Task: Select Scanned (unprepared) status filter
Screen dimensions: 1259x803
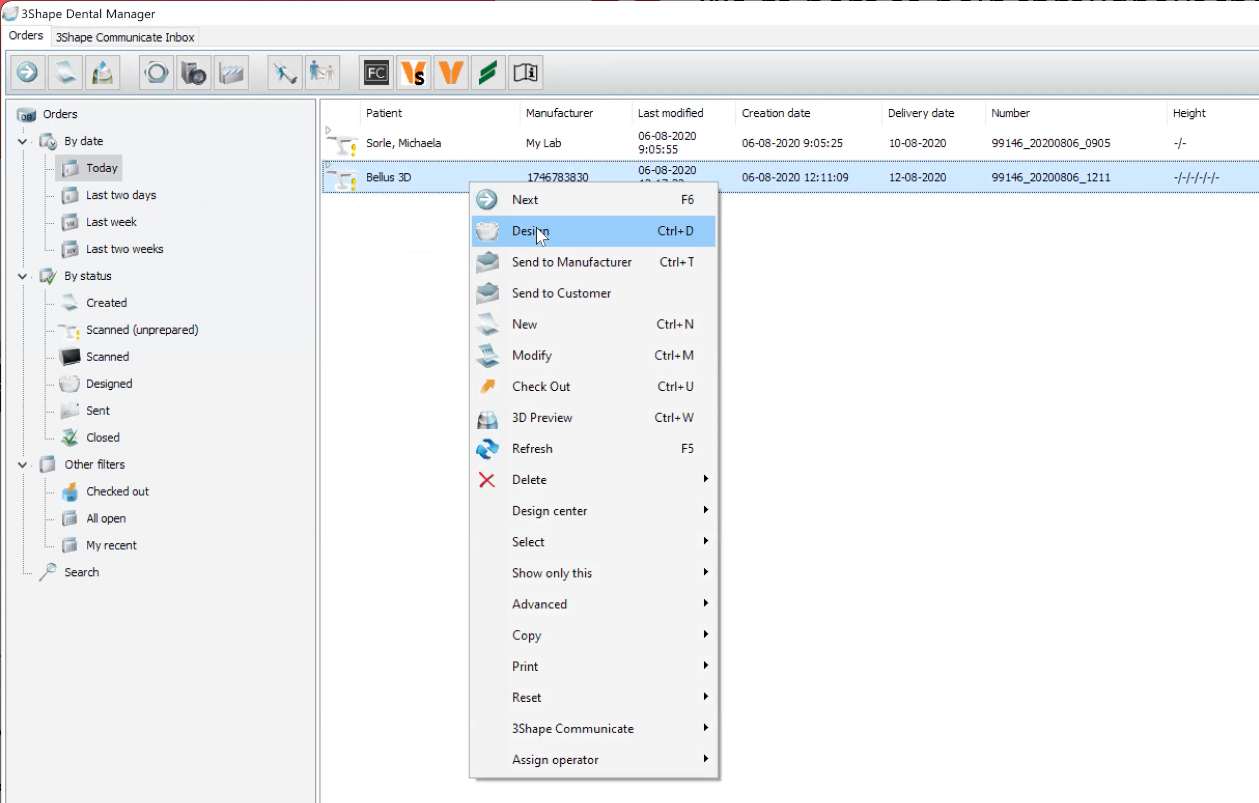Action: coord(142,330)
